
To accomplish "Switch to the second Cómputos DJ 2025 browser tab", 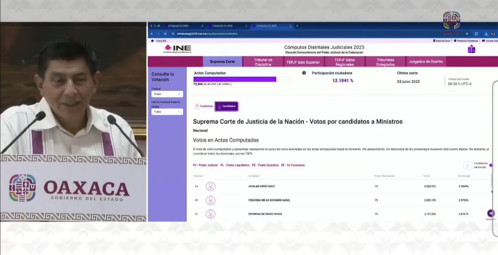I will point(228,26).
